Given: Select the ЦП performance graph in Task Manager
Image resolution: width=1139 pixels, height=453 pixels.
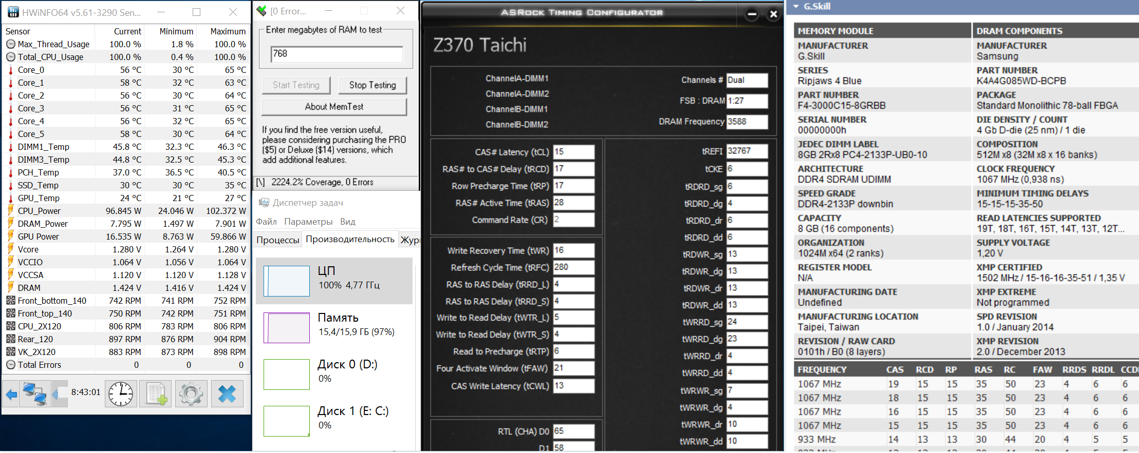Looking at the screenshot, I should point(334,281).
